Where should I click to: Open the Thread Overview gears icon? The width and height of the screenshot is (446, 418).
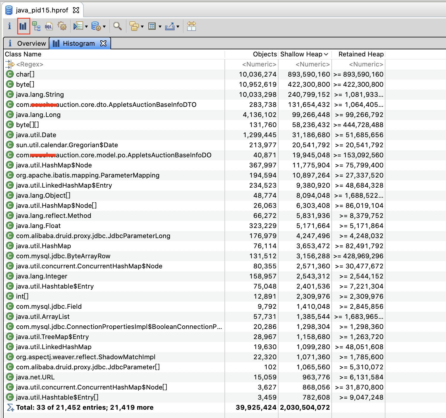pyautogui.click(x=62, y=26)
